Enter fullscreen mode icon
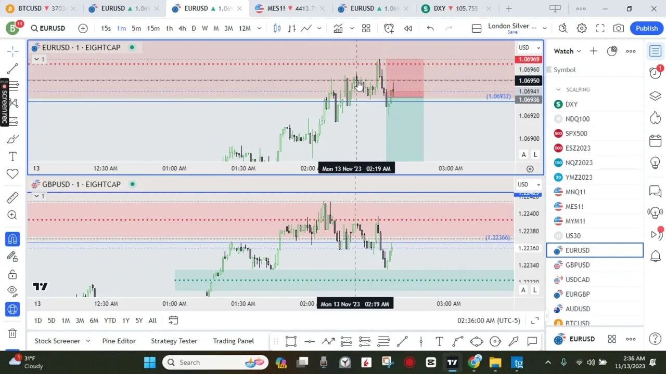Image resolution: width=666 pixels, height=374 pixels. pyautogui.click(x=600, y=29)
